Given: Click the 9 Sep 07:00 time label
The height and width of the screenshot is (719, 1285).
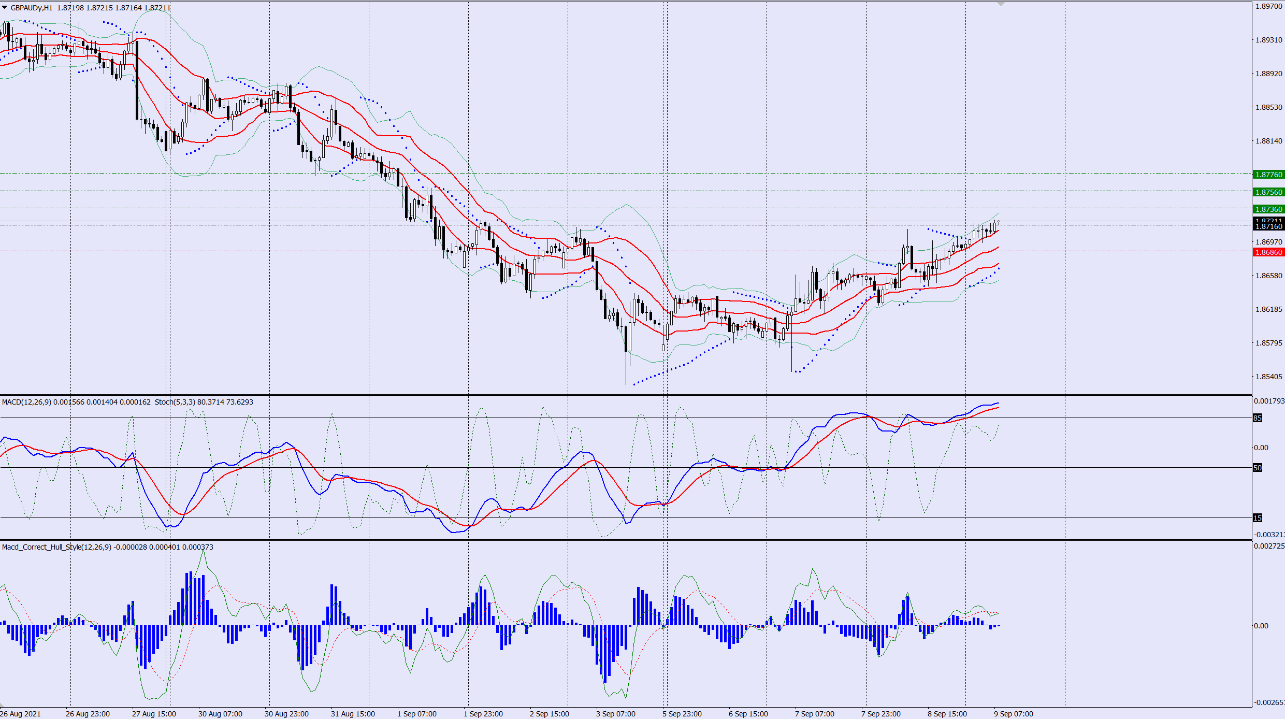Looking at the screenshot, I should [1014, 714].
